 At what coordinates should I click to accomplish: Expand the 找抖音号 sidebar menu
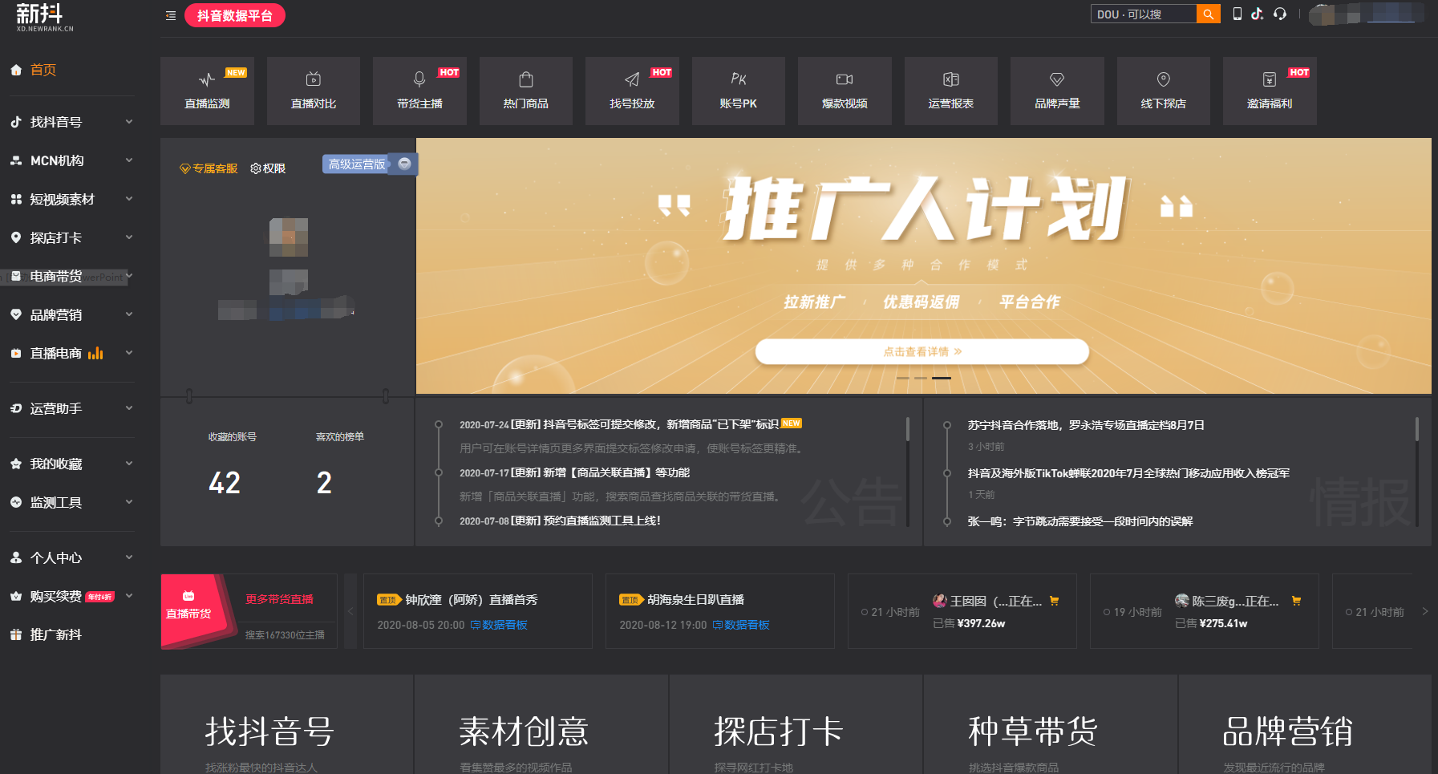71,122
